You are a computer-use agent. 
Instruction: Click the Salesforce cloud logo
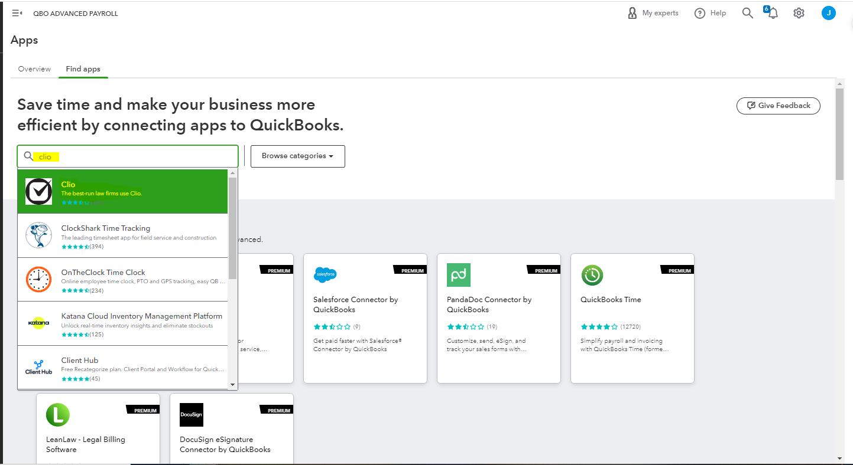[x=325, y=275]
